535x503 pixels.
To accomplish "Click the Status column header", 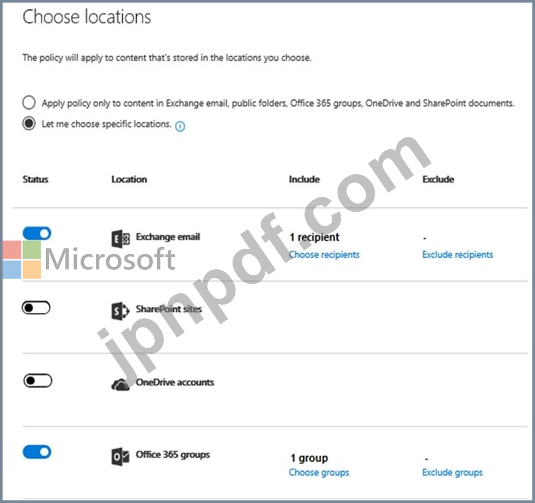I will coord(35,179).
